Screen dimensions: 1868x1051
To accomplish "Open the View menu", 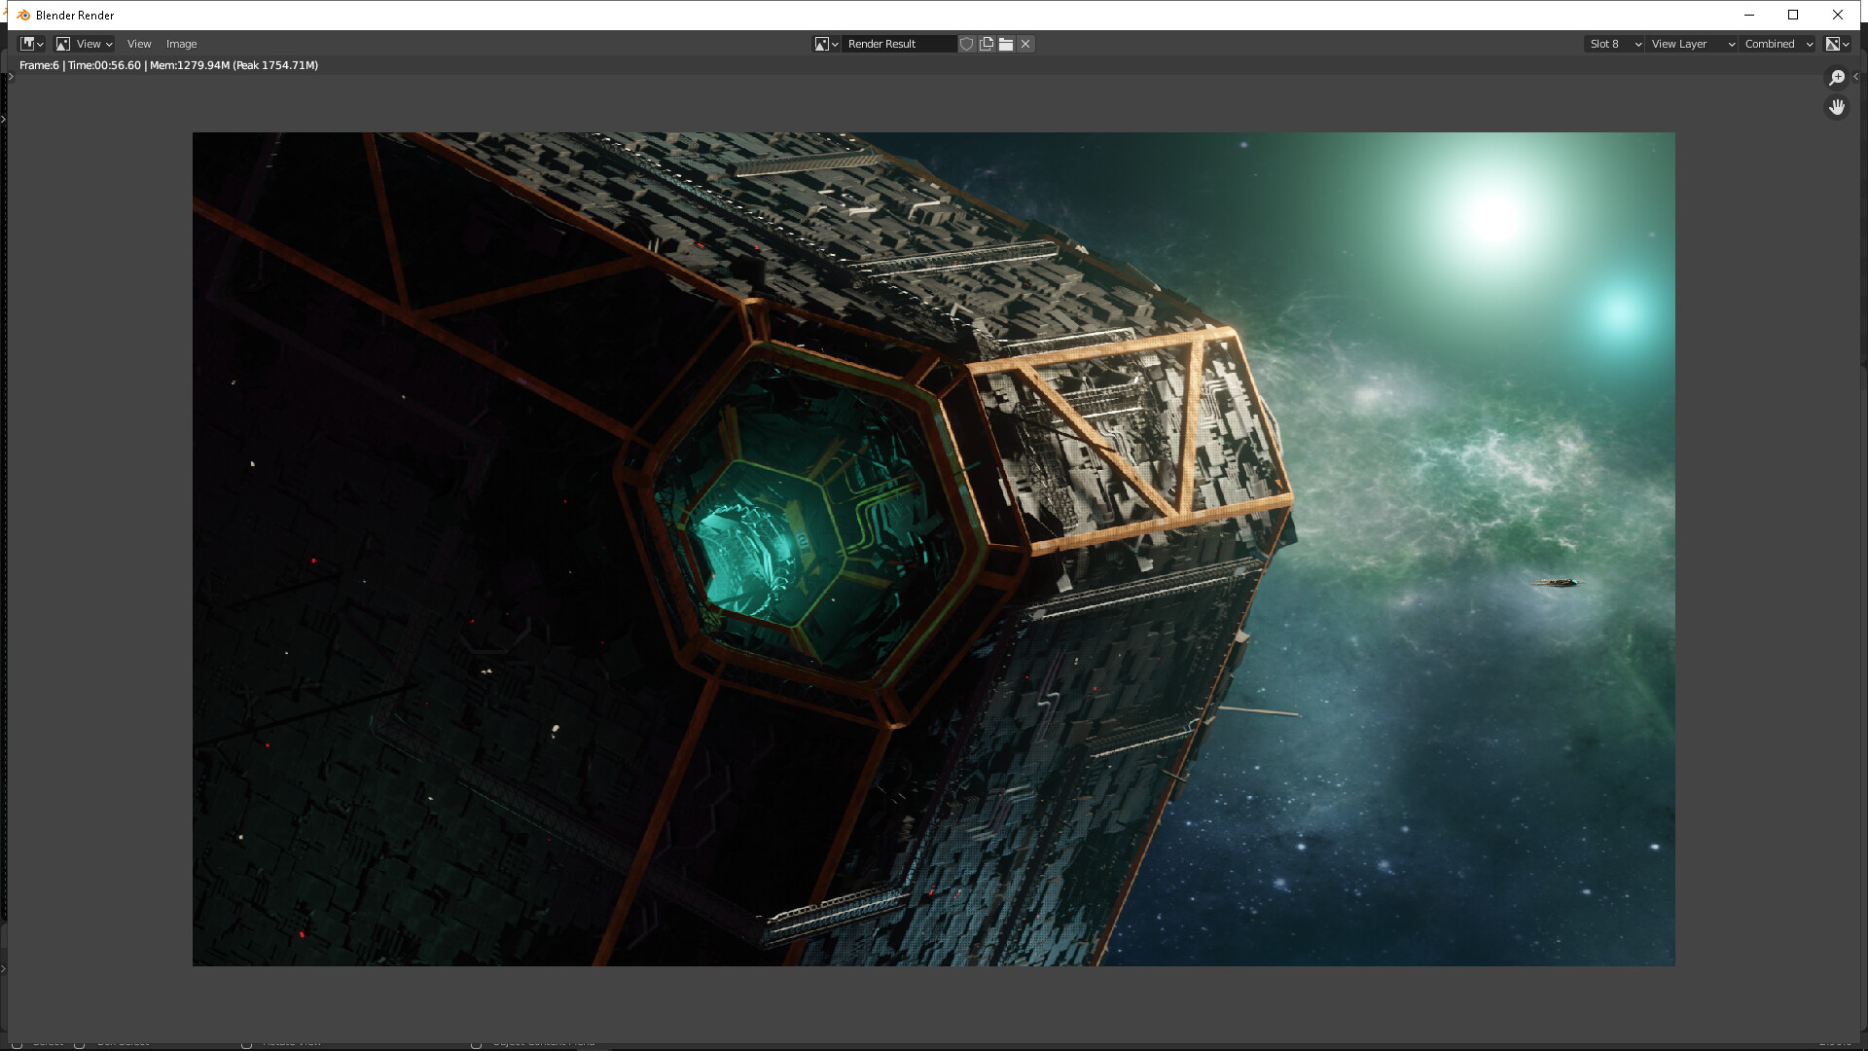I will point(139,44).
